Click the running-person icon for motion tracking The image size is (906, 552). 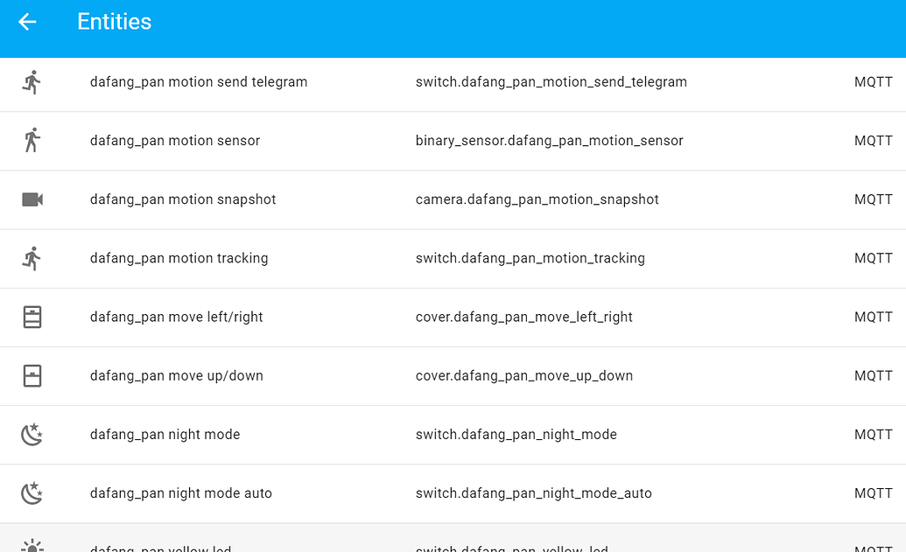click(x=32, y=257)
